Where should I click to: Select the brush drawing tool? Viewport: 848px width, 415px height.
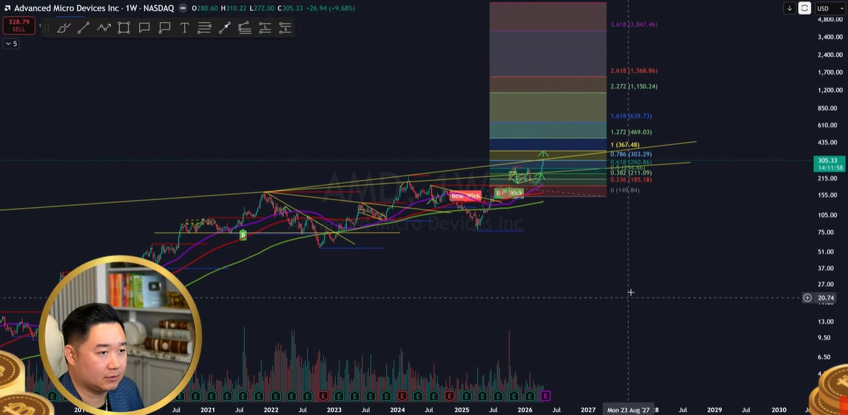click(x=63, y=28)
